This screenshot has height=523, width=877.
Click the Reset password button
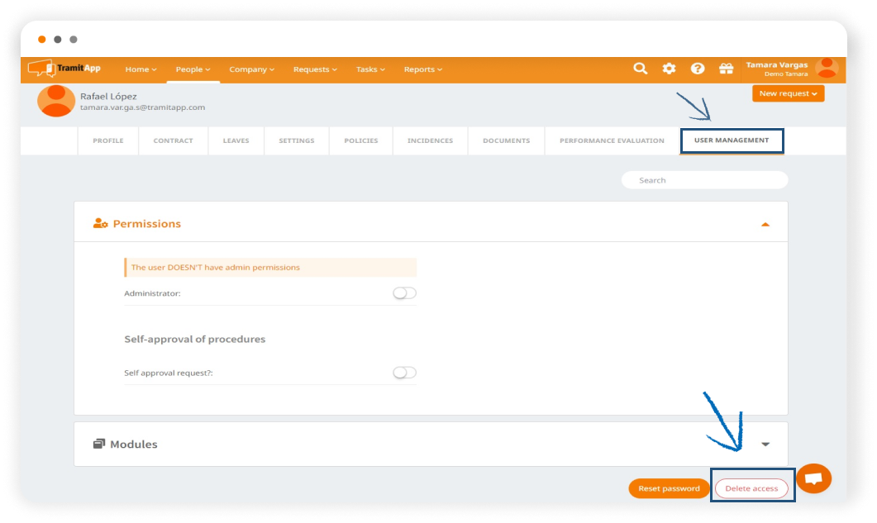669,488
